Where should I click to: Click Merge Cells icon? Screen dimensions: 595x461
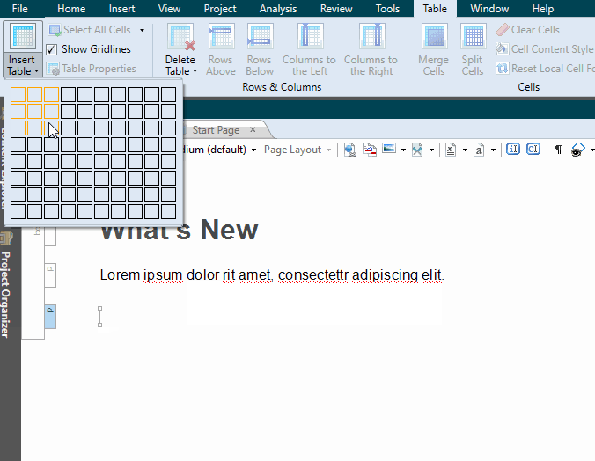tap(434, 37)
